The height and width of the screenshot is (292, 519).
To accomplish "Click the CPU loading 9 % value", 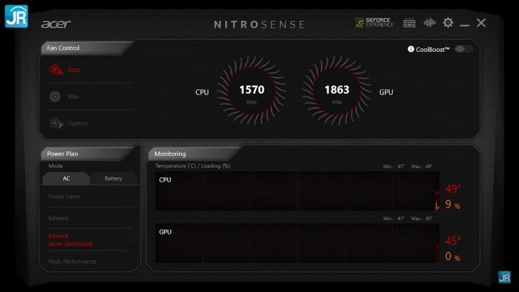I will pos(453,204).
